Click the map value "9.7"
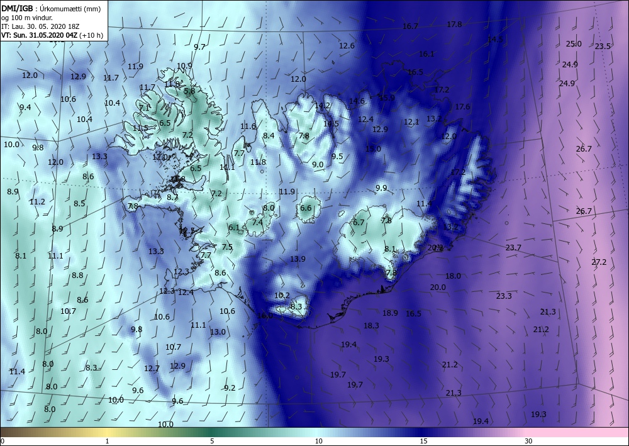 point(199,47)
